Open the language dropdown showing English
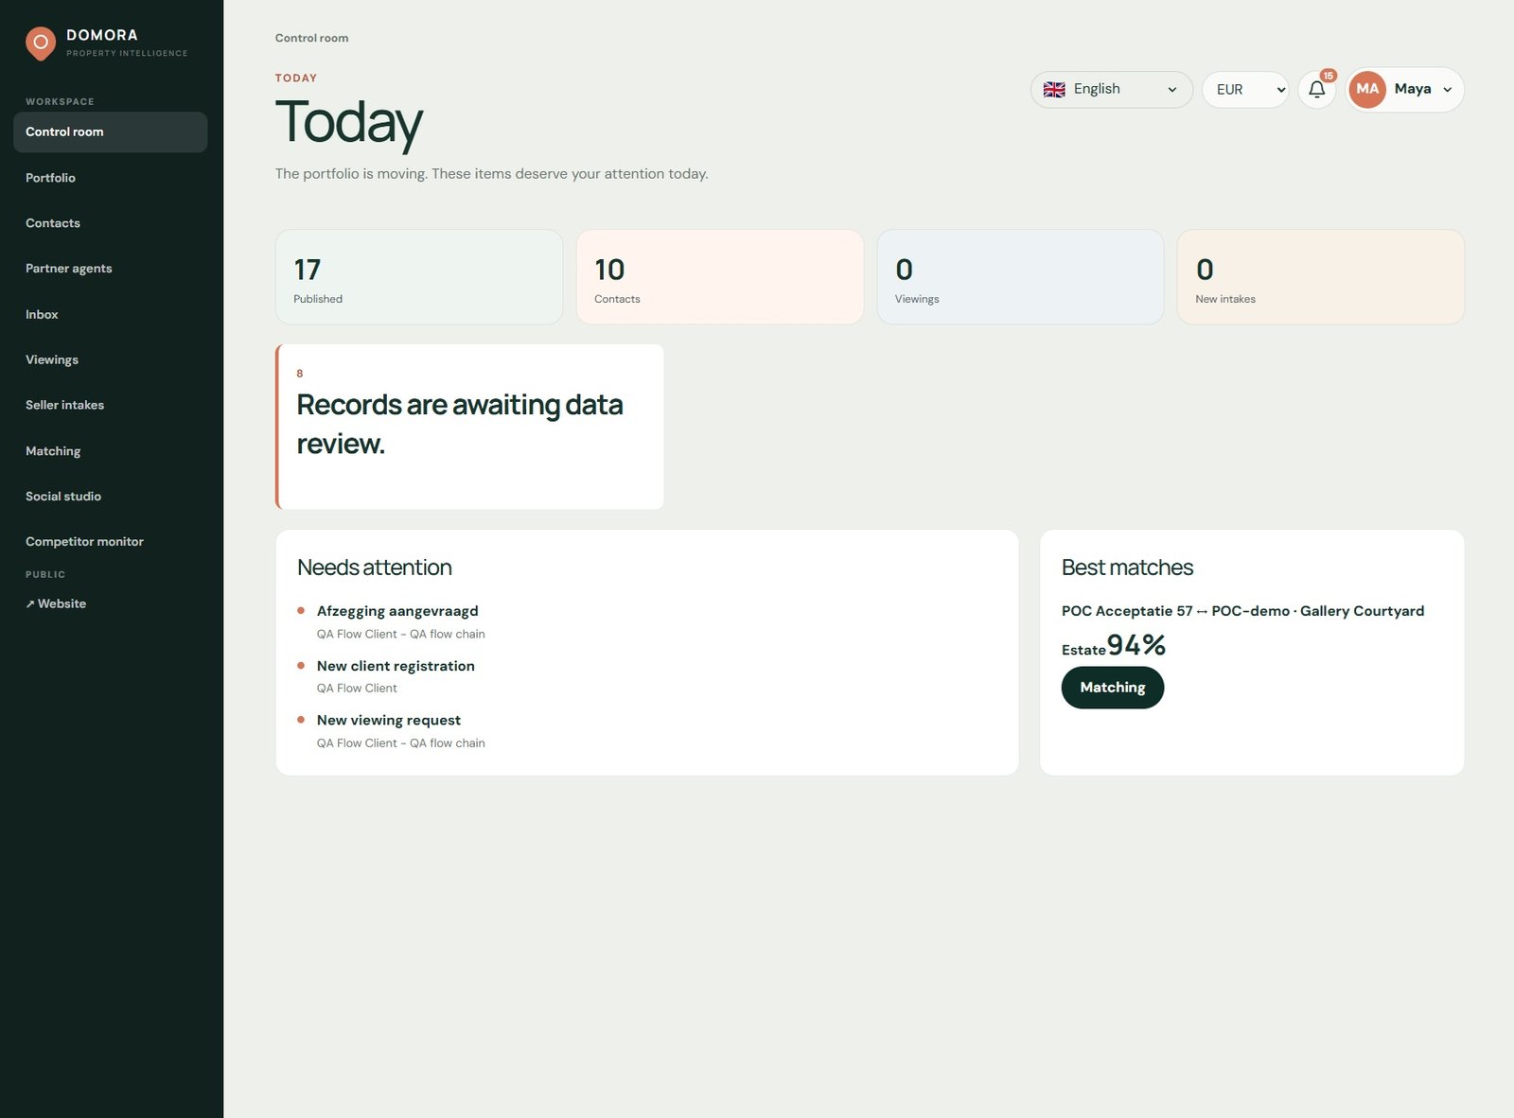Viewport: 1514px width, 1118px height. 1111,90
